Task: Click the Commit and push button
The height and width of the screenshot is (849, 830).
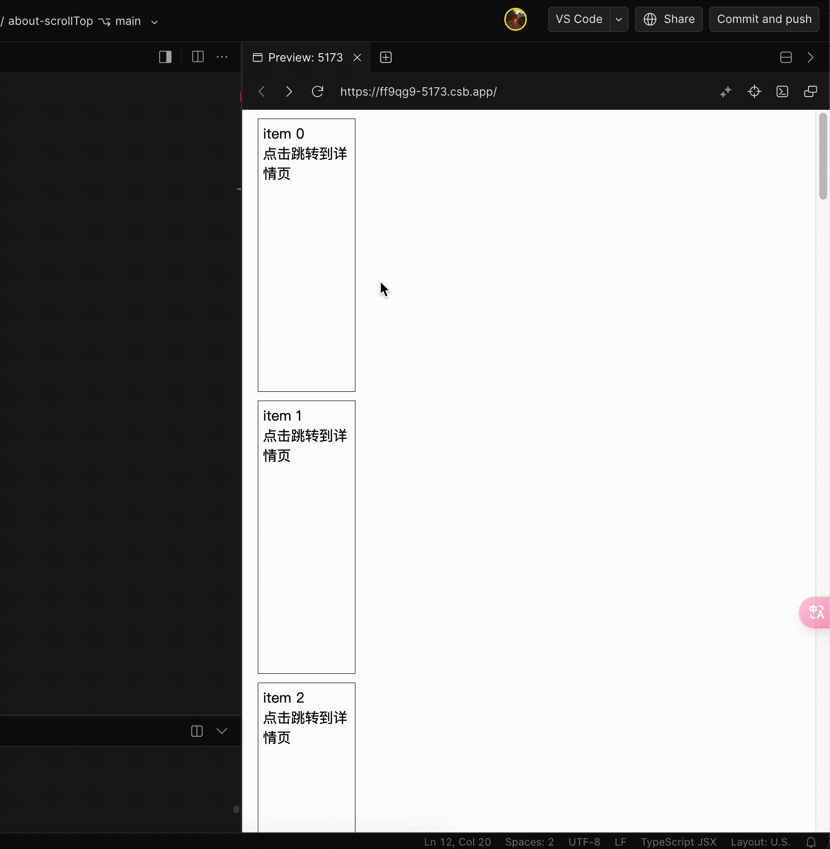Action: pos(764,19)
